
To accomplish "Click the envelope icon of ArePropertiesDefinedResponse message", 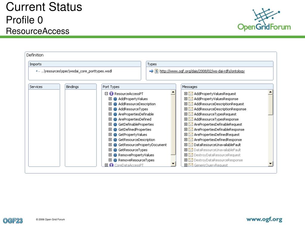I will [191, 140].
